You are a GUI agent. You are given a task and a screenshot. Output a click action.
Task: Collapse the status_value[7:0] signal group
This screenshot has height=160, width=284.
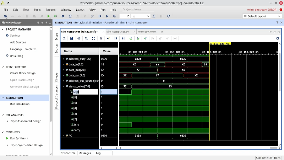click(63, 86)
